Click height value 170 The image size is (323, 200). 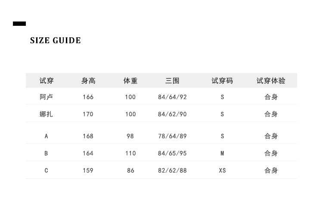88,114
